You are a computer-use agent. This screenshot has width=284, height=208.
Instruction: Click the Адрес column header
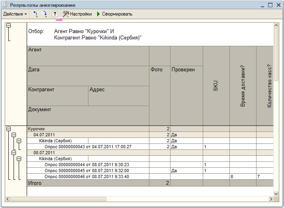click(119, 96)
